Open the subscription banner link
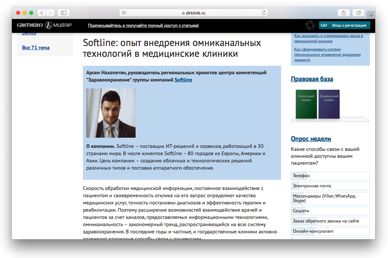Viewport: 388px width, 258px height. coord(143,25)
